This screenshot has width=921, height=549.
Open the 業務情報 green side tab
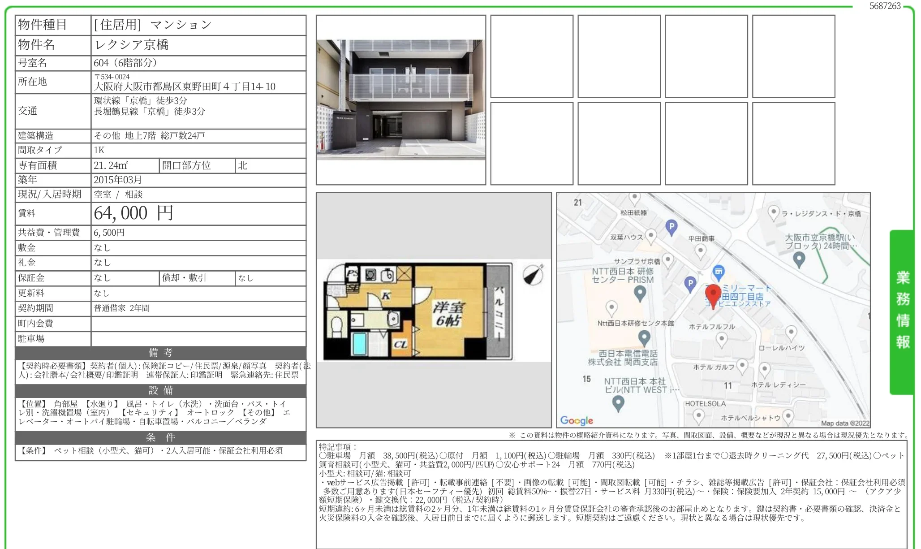[x=902, y=311]
